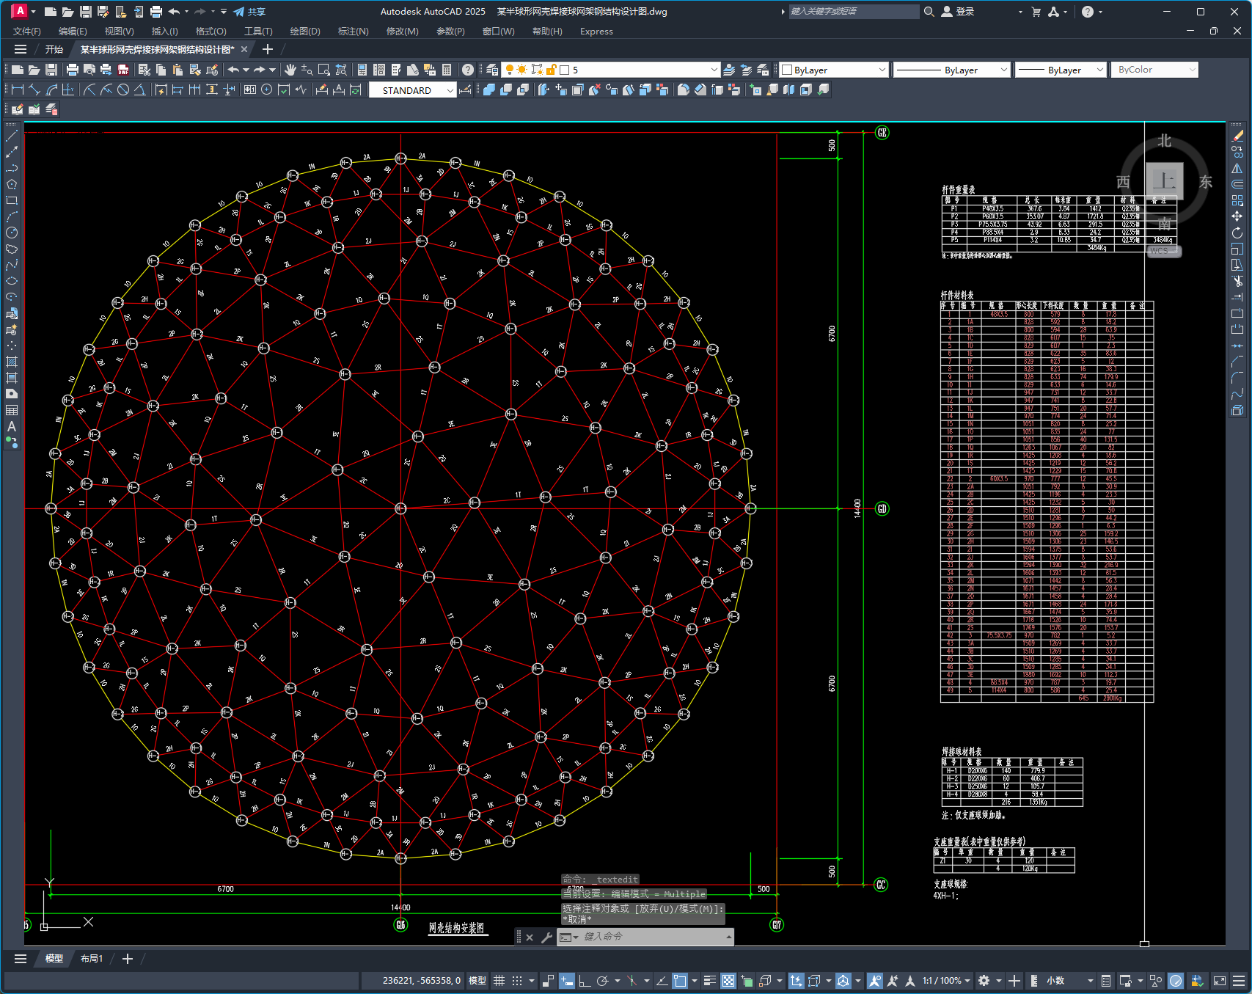Toggle Ortho mode in status bar
Image resolution: width=1252 pixels, height=994 pixels.
585,981
